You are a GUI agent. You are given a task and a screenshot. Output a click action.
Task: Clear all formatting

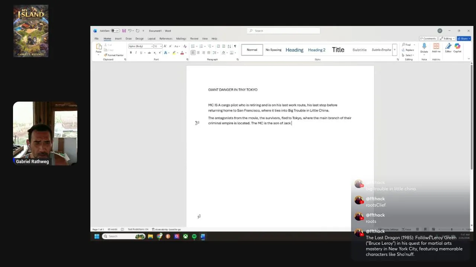click(185, 46)
